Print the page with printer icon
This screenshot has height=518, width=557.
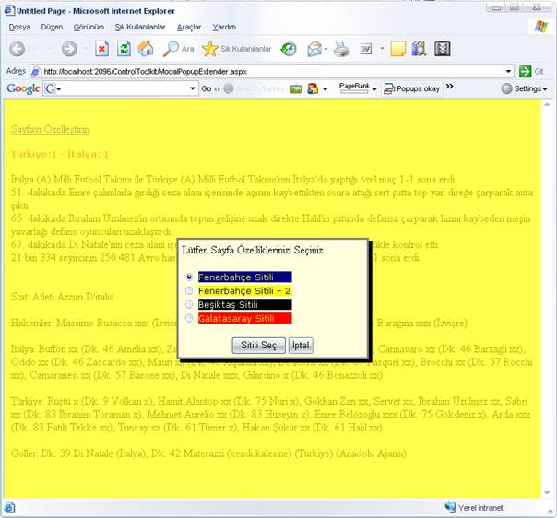pos(341,49)
